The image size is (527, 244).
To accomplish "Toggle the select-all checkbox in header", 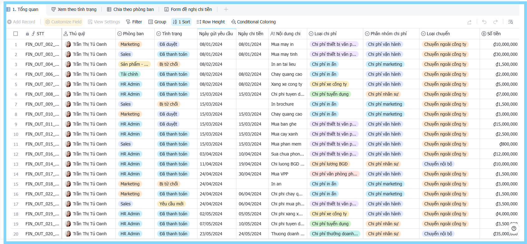I will pyautogui.click(x=16, y=34).
